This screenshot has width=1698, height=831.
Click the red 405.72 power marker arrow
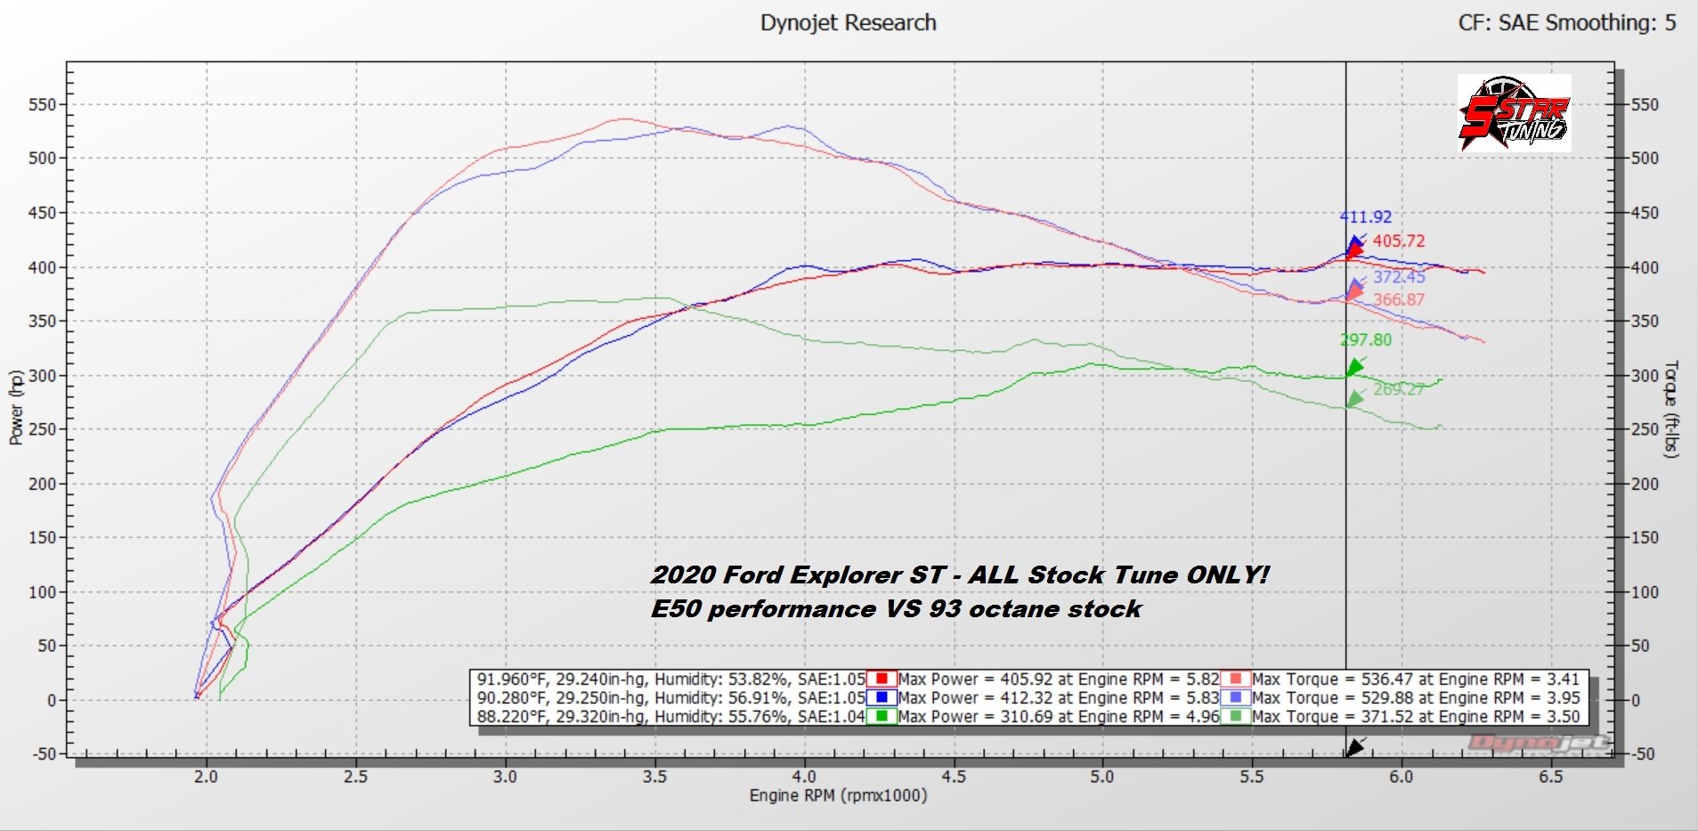[1354, 252]
